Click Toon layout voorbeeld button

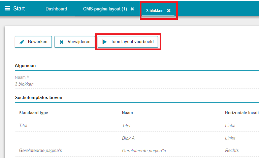click(x=132, y=42)
